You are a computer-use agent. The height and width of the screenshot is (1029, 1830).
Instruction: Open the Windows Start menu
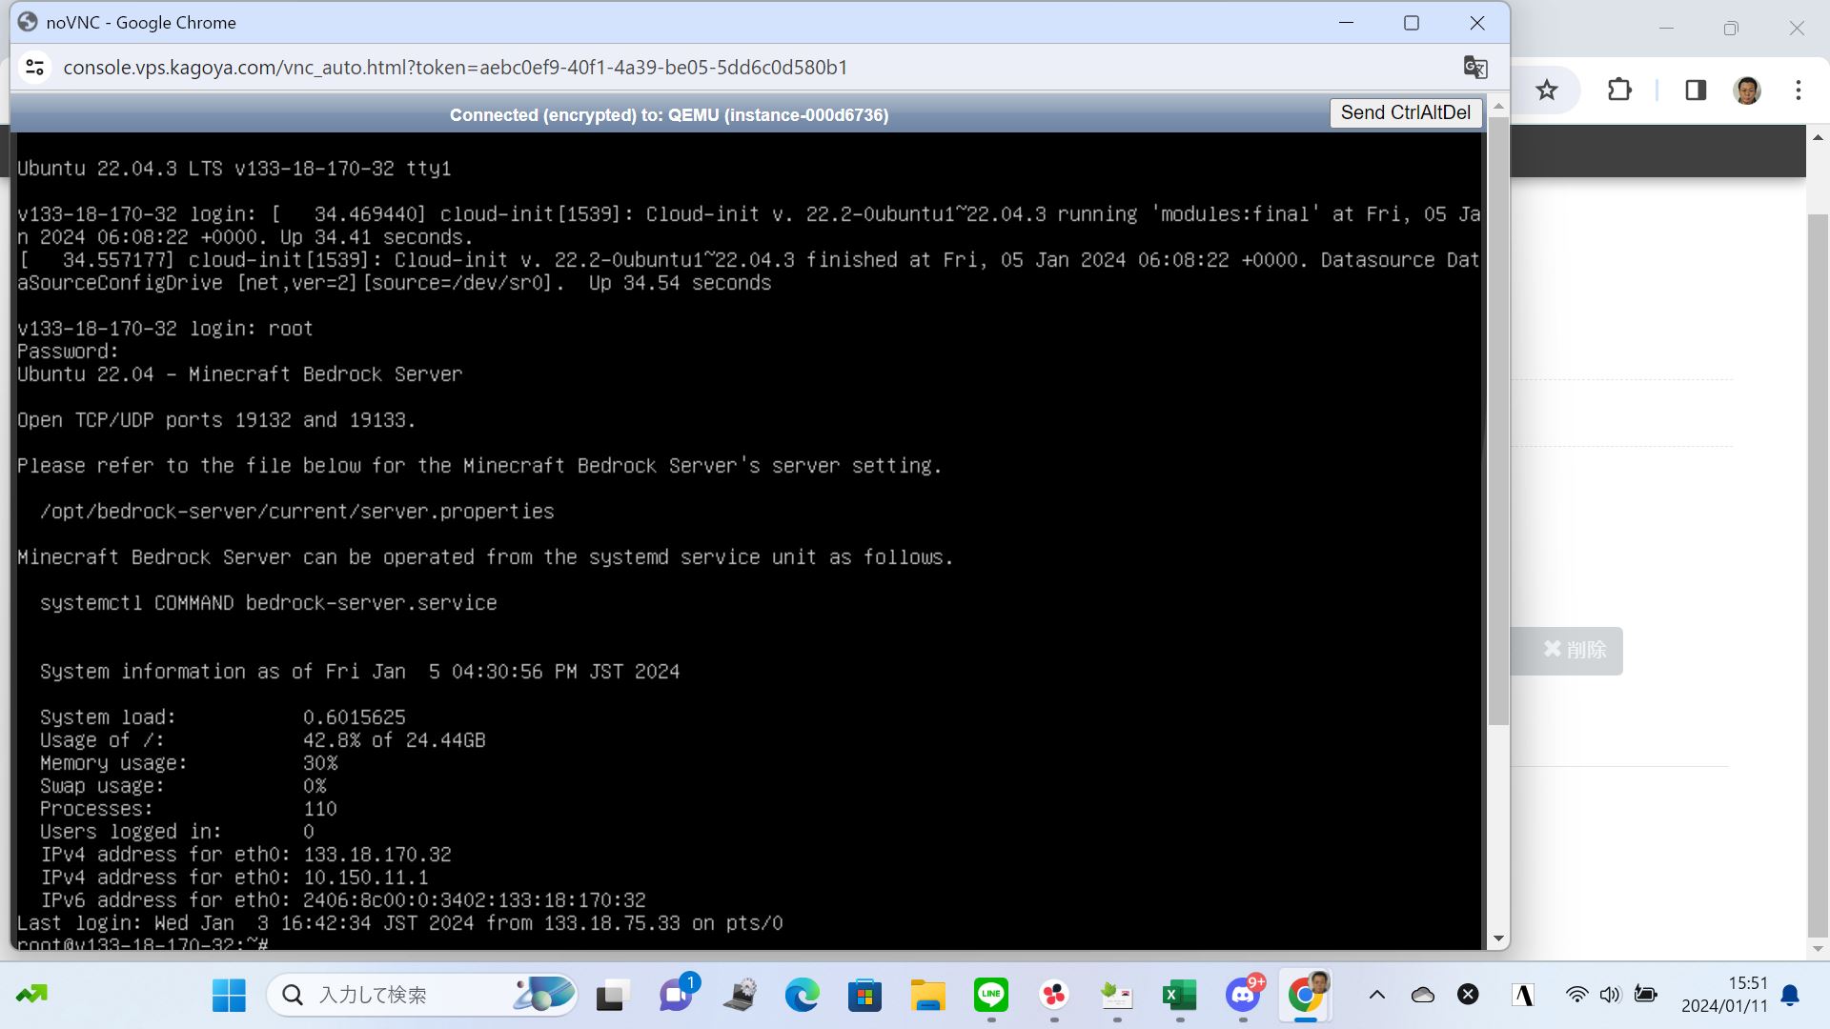(x=229, y=996)
